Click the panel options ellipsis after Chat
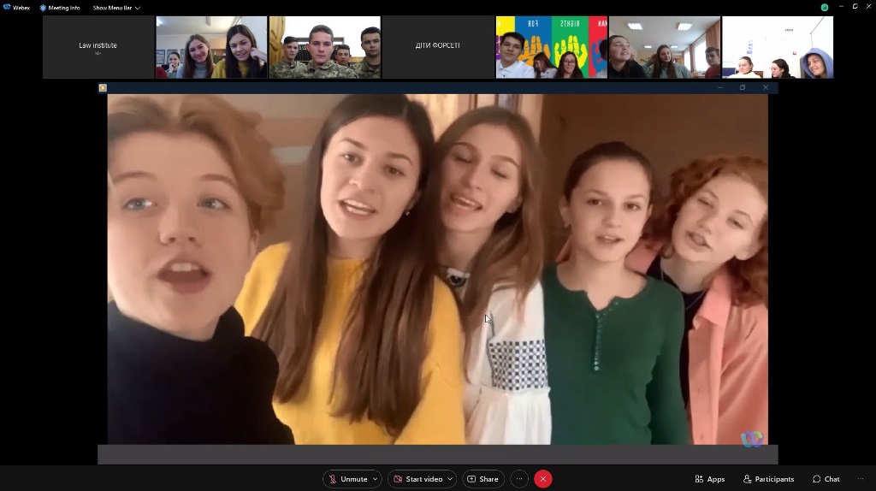 861,479
